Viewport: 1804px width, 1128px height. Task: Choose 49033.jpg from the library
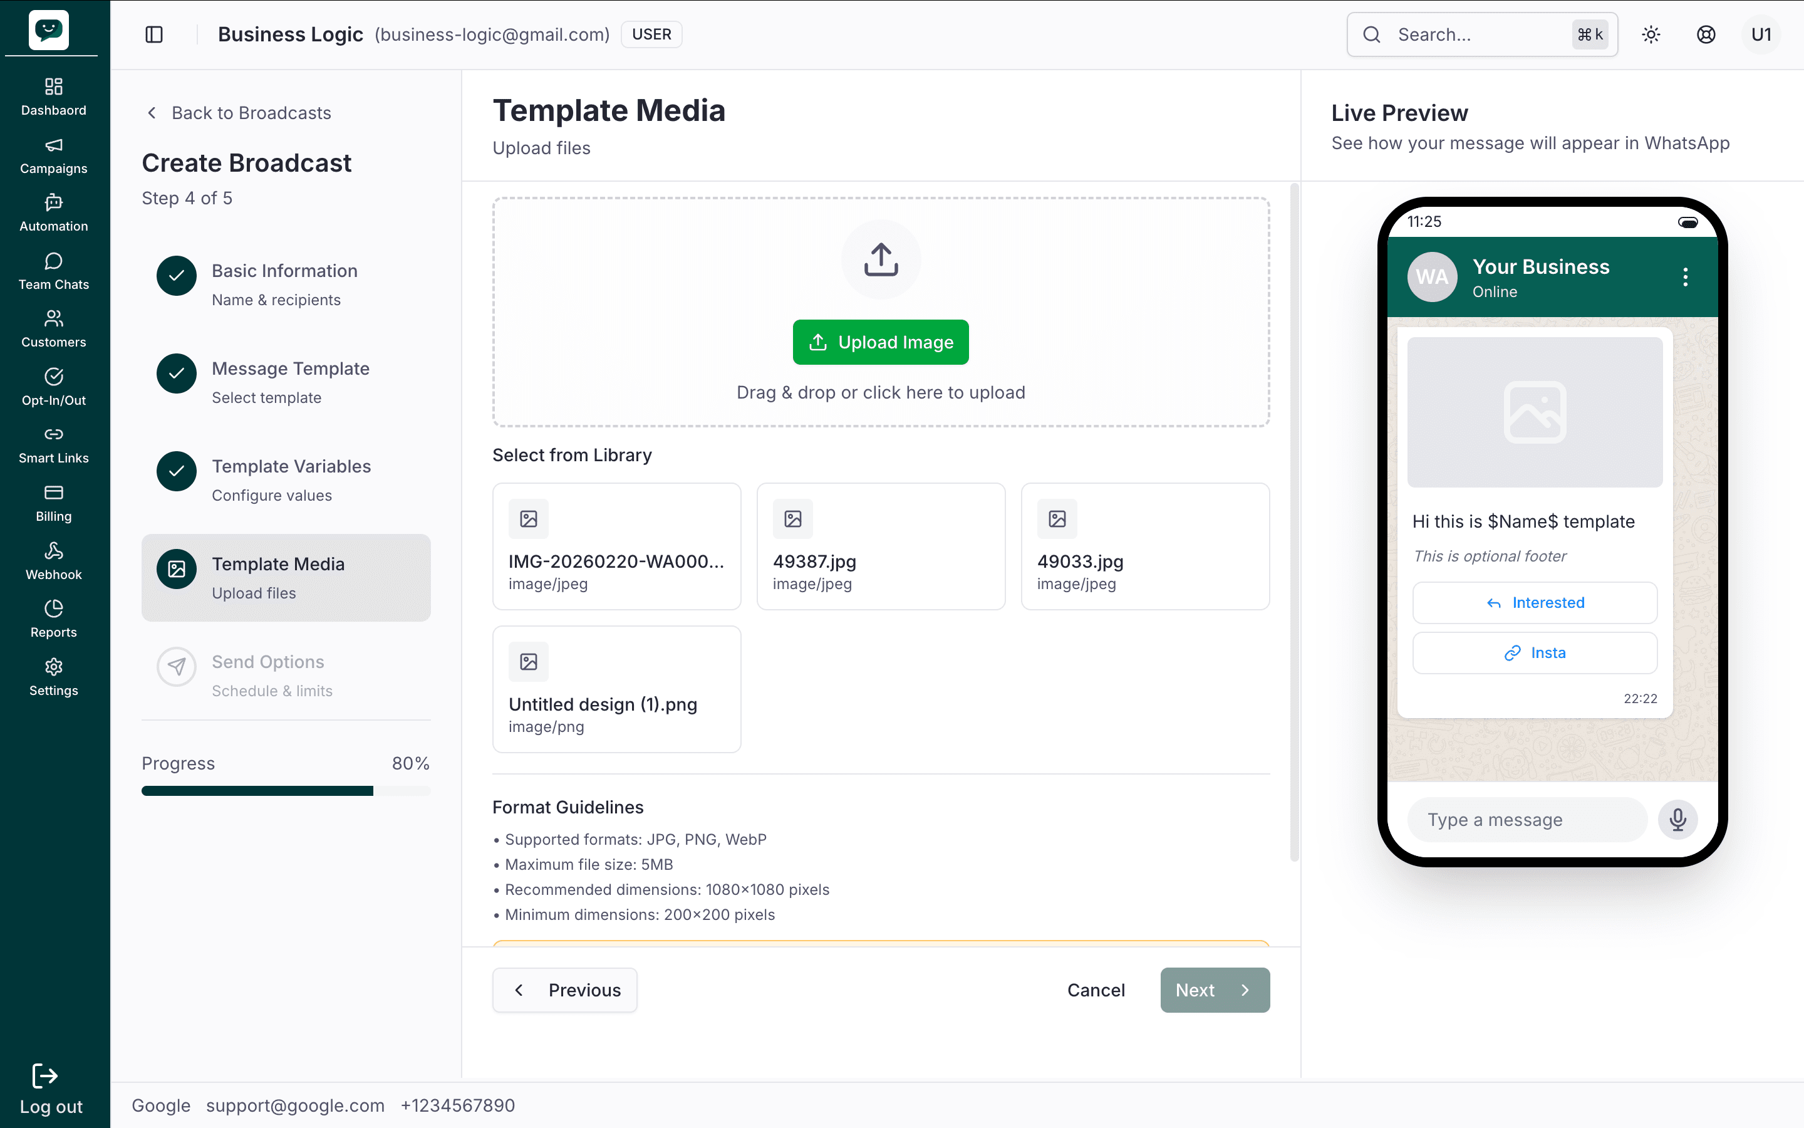tap(1145, 546)
